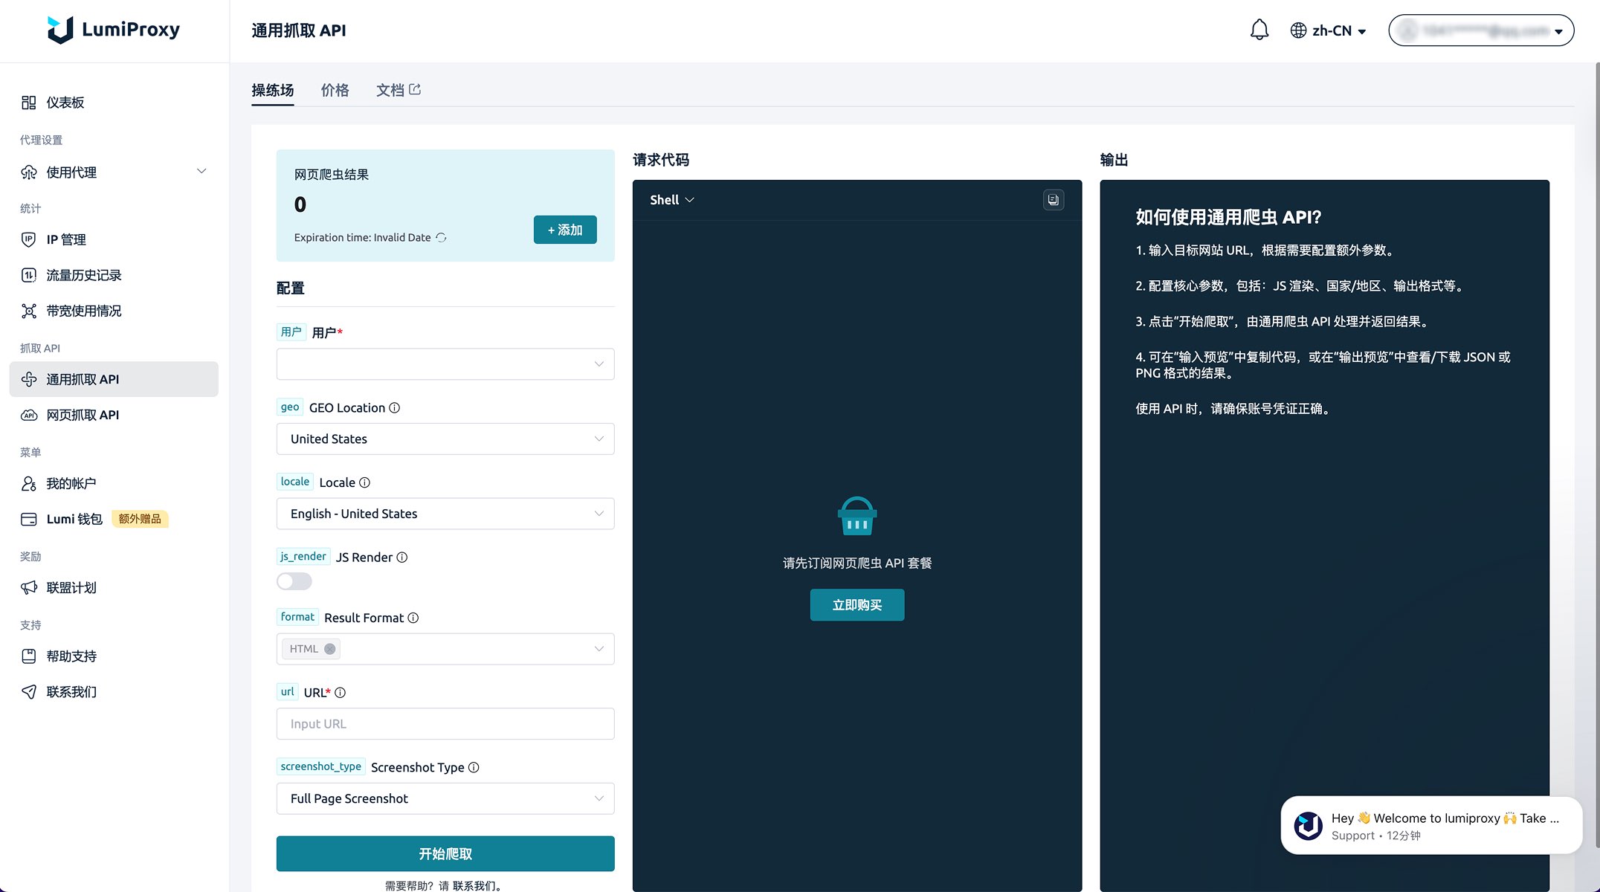Click Locale info icon
The image size is (1600, 892).
364,482
